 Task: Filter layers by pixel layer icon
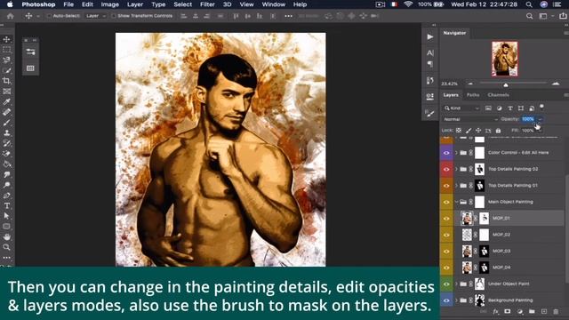point(488,108)
